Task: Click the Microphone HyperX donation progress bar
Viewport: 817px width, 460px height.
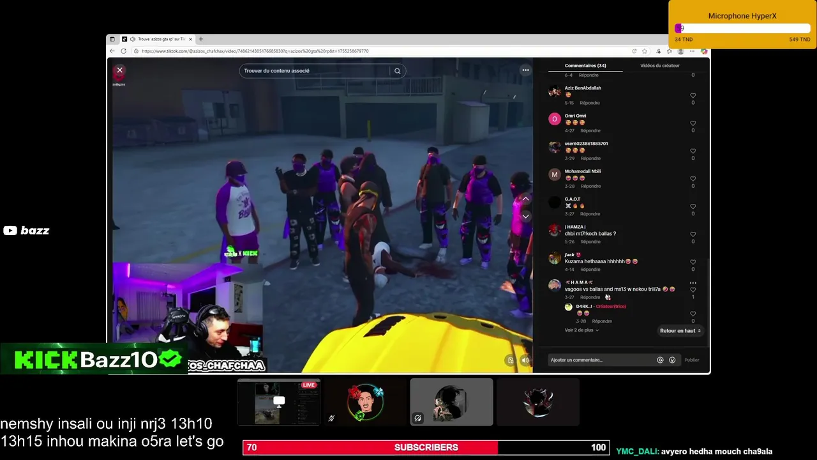Action: 742,28
